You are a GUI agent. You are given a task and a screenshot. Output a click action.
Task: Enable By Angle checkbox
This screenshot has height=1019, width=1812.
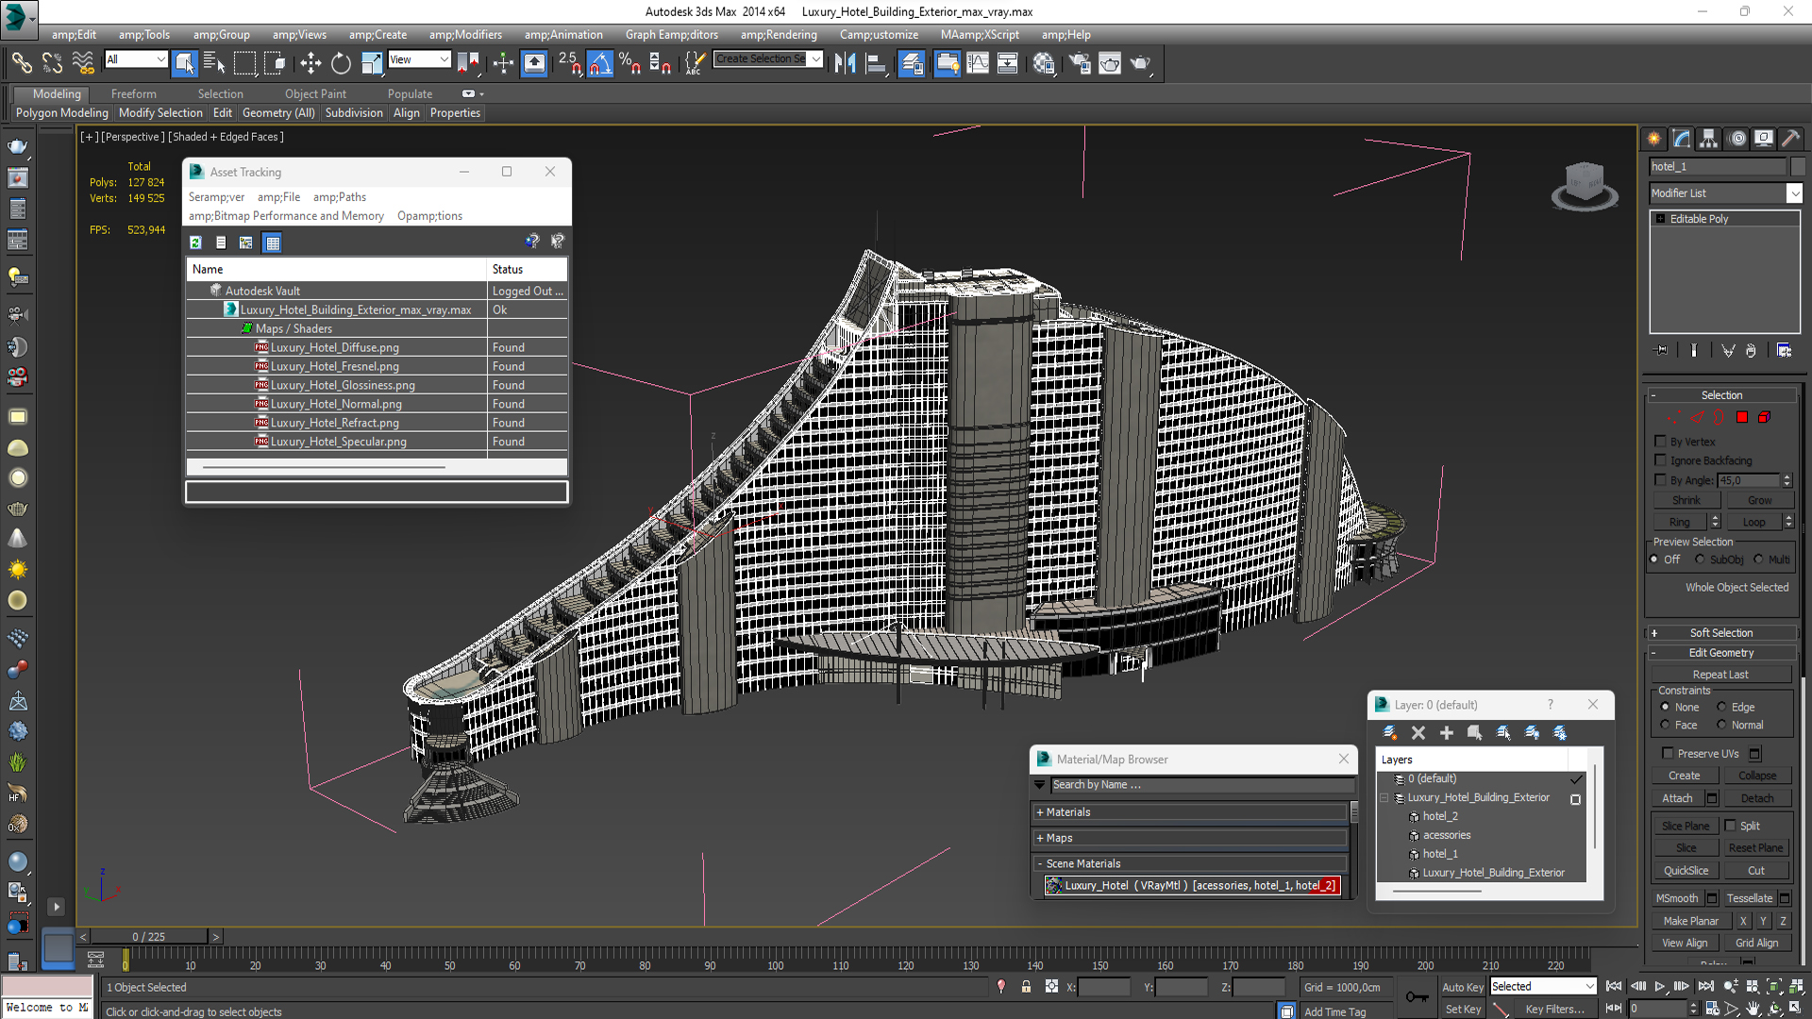pos(1660,479)
